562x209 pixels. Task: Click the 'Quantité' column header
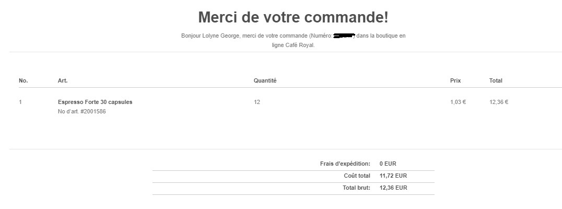pos(265,80)
